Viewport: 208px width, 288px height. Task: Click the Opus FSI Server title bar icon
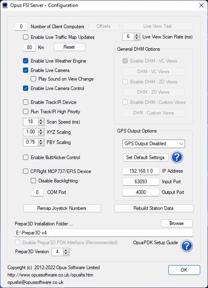pyautogui.click(x=5, y=5)
